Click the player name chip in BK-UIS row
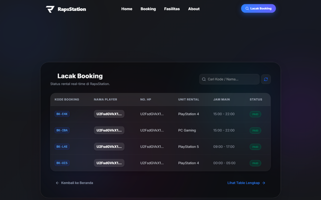Image resolution: width=321 pixels, height=200 pixels. pos(109,163)
